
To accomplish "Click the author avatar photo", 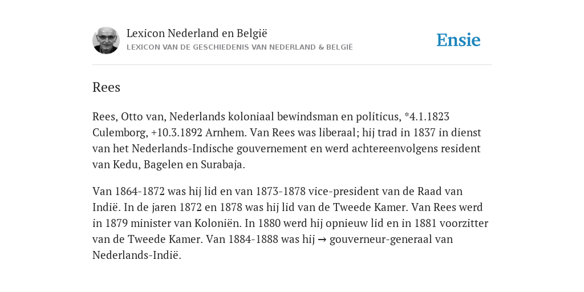I will pyautogui.click(x=106, y=40).
